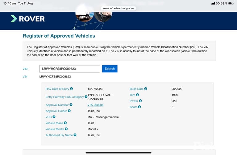
Task: Select the 06/2023 build date value
Action: [177, 89]
